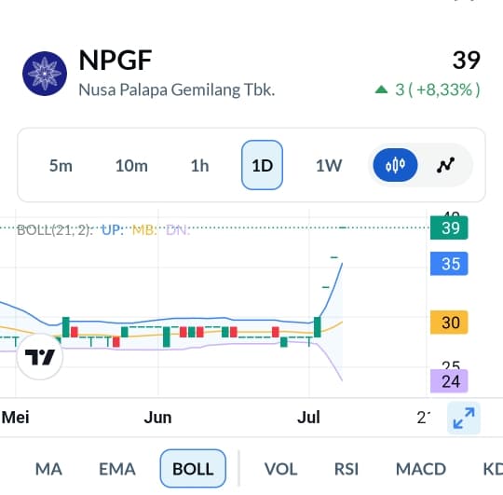
Task: Show the VOL indicator
Action: pyautogui.click(x=280, y=469)
